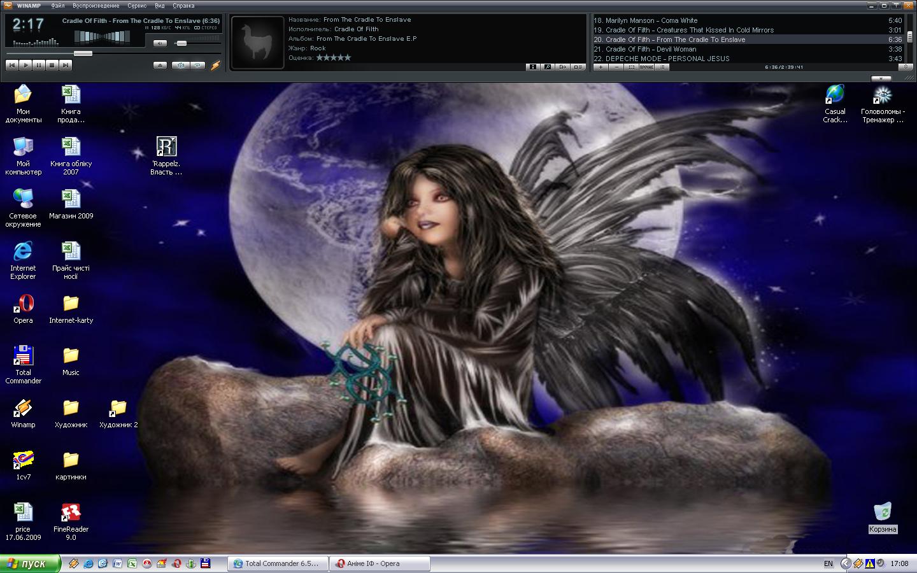Screen dimensions: 917x573
Task: Open the 'Сервис' menu
Action: 137,6
